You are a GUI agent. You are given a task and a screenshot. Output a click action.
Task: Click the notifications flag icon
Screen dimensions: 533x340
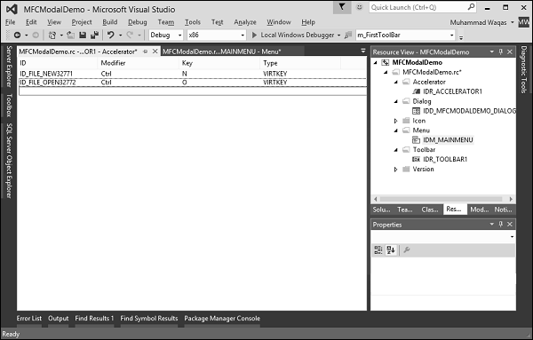coord(342,7)
